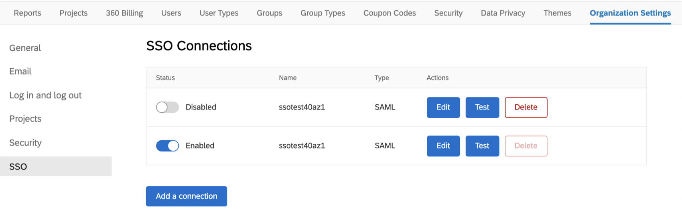Open the Reports tab
The image size is (682, 217).
tap(27, 13)
